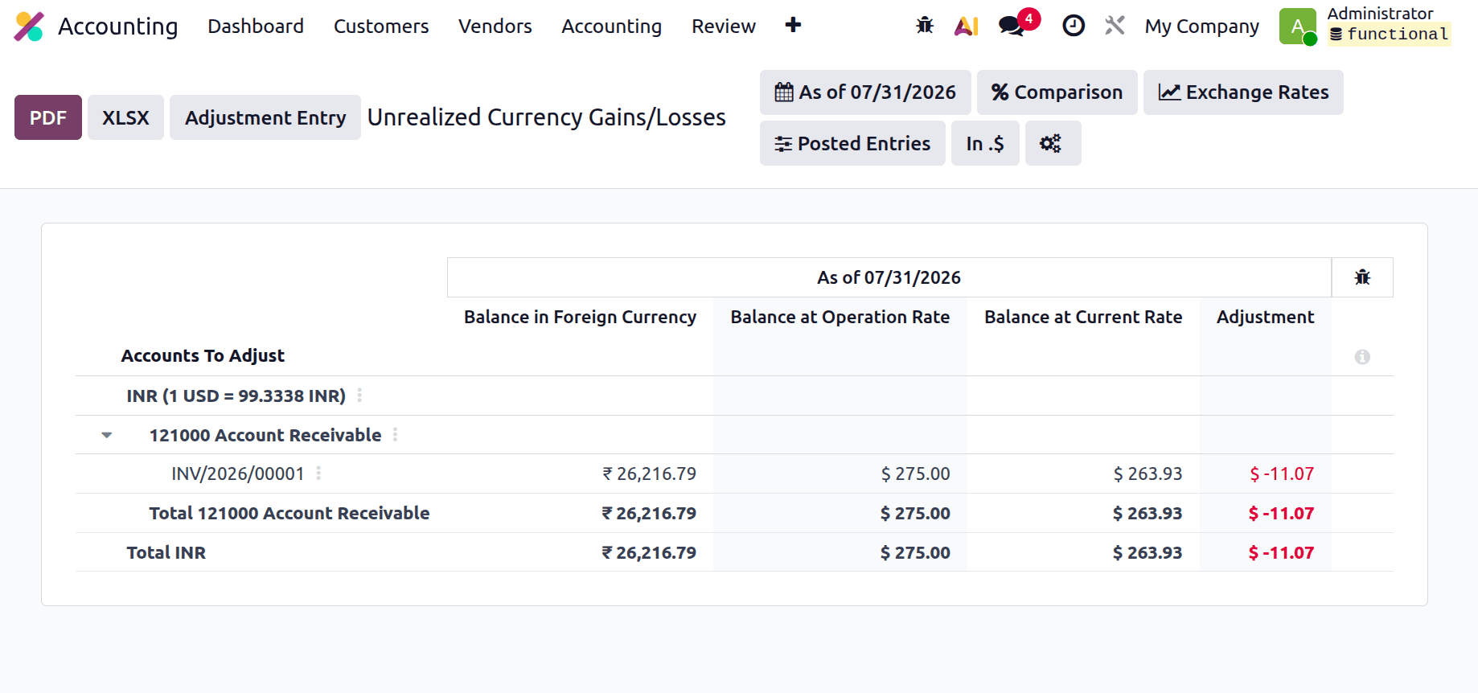The image size is (1478, 693).
Task: Click the Adjustment Entry button
Action: (x=265, y=117)
